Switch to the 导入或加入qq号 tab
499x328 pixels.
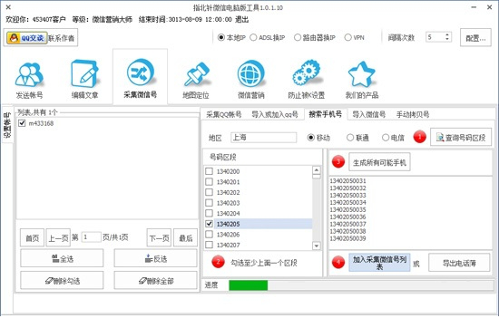(275, 114)
